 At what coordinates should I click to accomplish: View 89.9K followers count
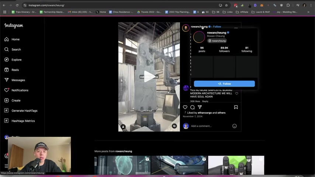(224, 49)
